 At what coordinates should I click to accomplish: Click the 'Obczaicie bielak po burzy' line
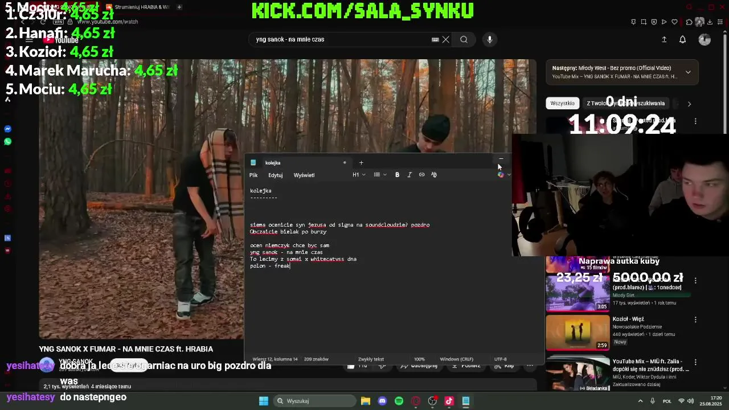[x=288, y=232]
